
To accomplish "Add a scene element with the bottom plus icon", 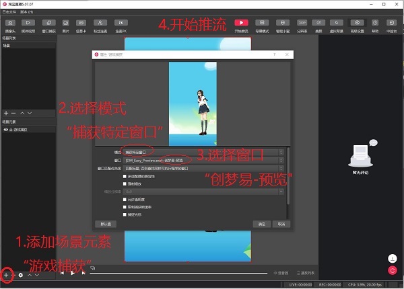I will (6, 274).
